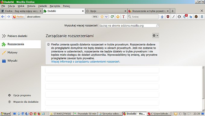Viewport: 205px width, 116px height.
Task: Open the uBlock shield icon
Action: 168,17
